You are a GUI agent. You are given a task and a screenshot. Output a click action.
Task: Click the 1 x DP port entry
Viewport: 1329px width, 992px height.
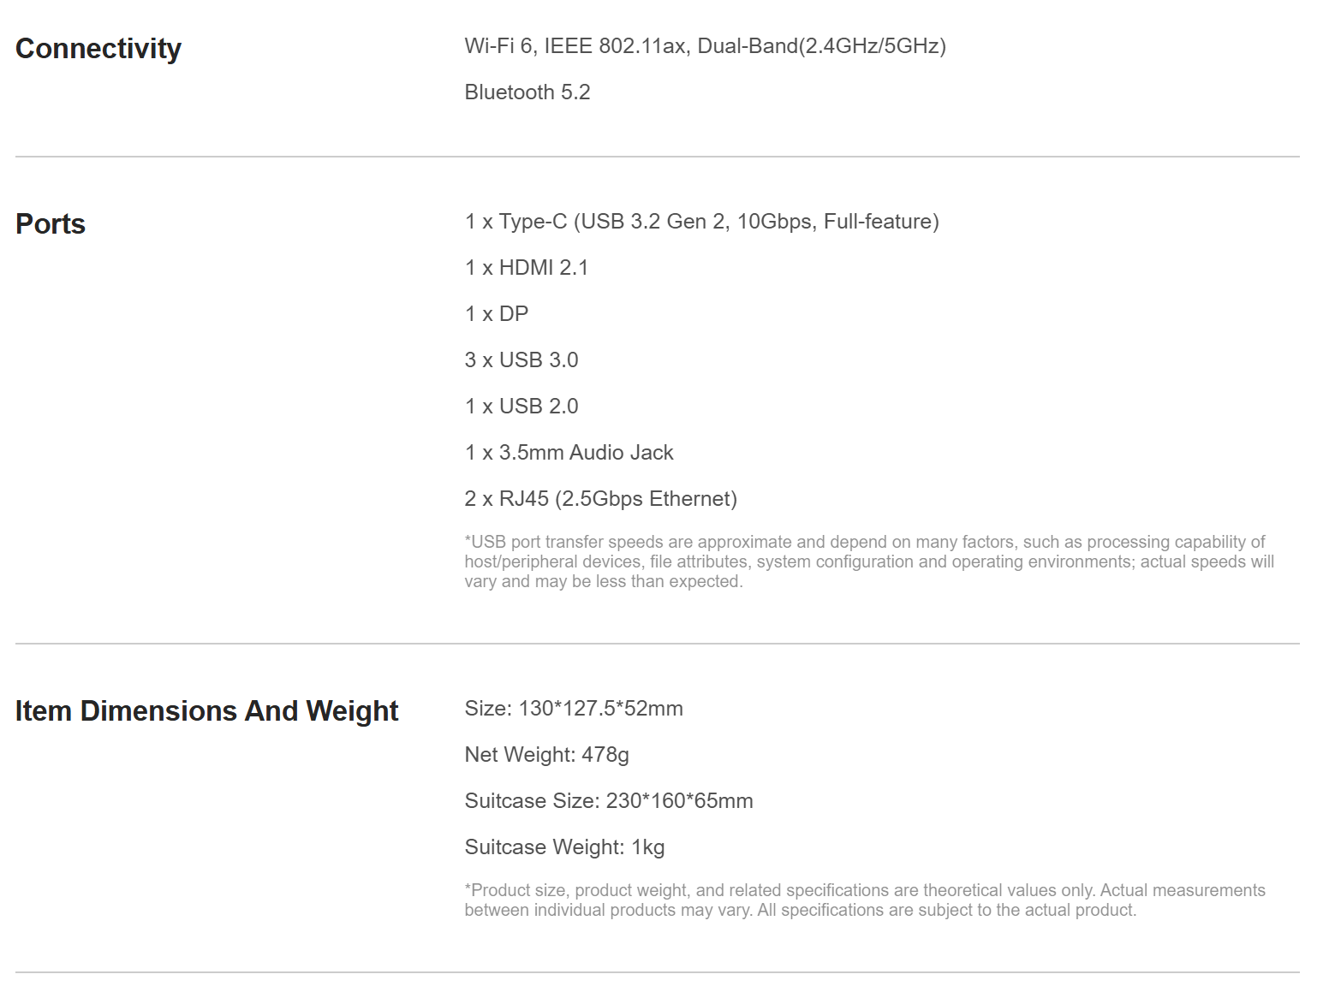497,314
